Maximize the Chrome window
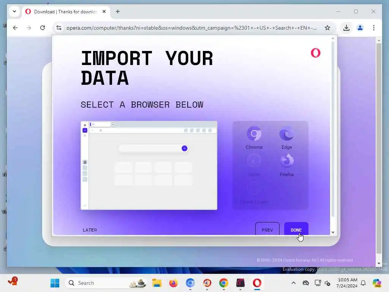This screenshot has width=389, height=292. click(356, 11)
